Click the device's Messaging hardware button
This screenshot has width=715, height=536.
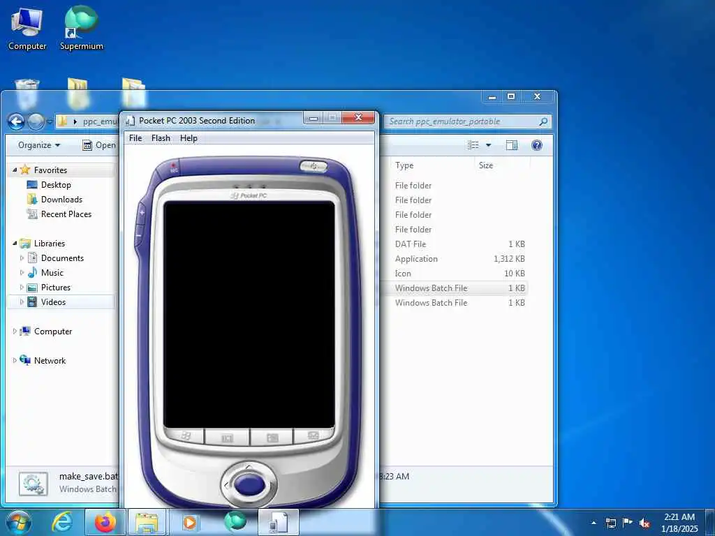[x=313, y=435]
